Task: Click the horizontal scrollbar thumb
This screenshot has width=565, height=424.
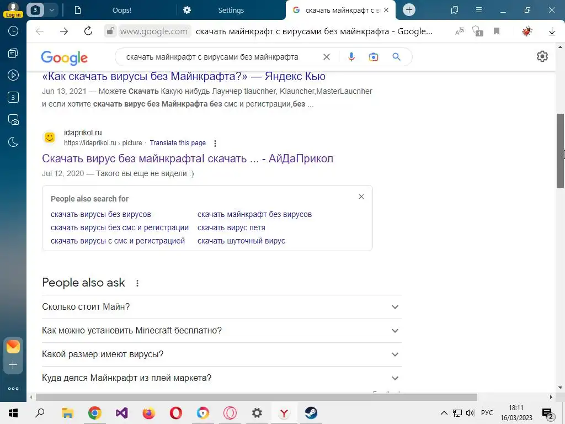Action: pos(256,397)
